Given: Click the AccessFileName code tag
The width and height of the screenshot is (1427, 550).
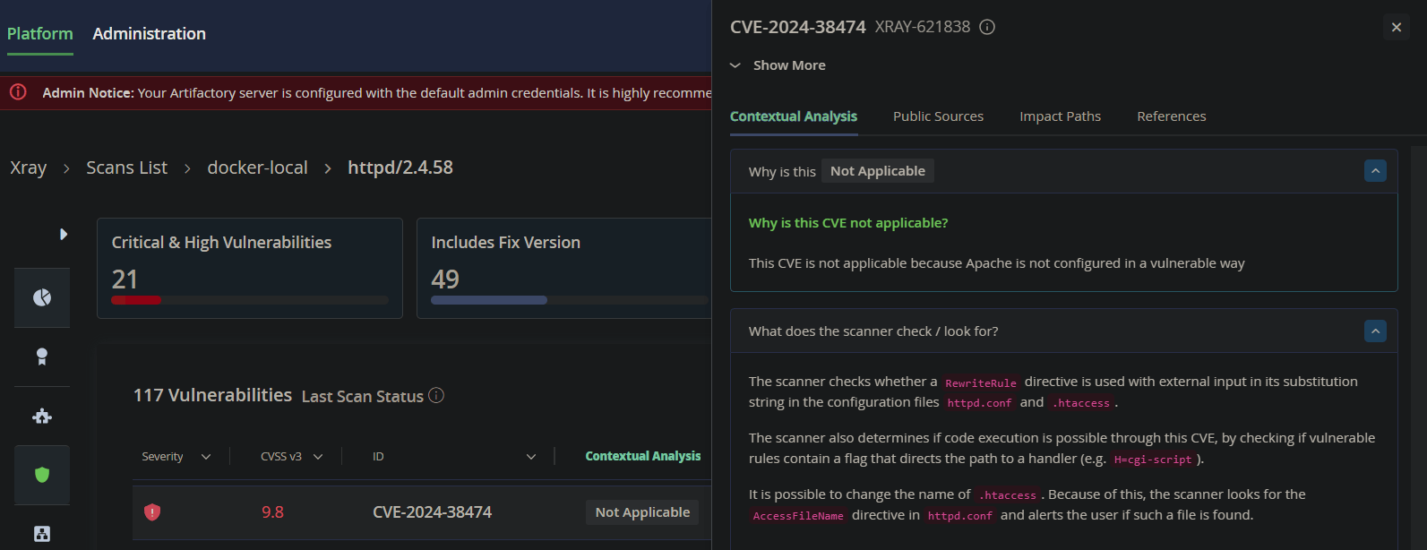Looking at the screenshot, I should click(798, 516).
